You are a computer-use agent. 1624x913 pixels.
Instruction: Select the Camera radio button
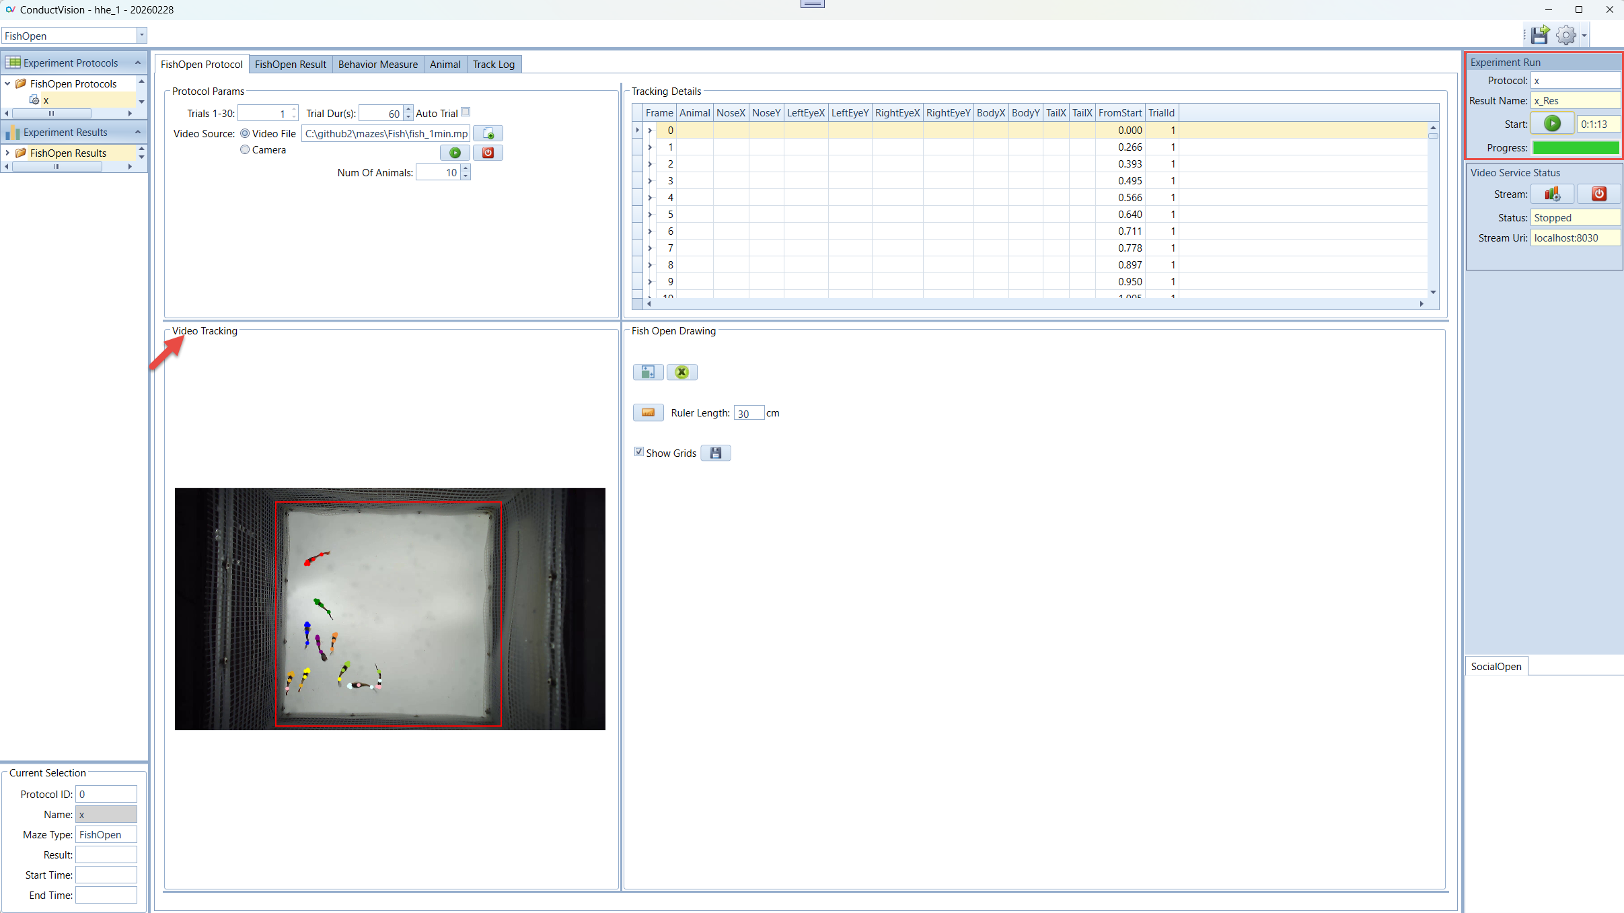point(245,149)
